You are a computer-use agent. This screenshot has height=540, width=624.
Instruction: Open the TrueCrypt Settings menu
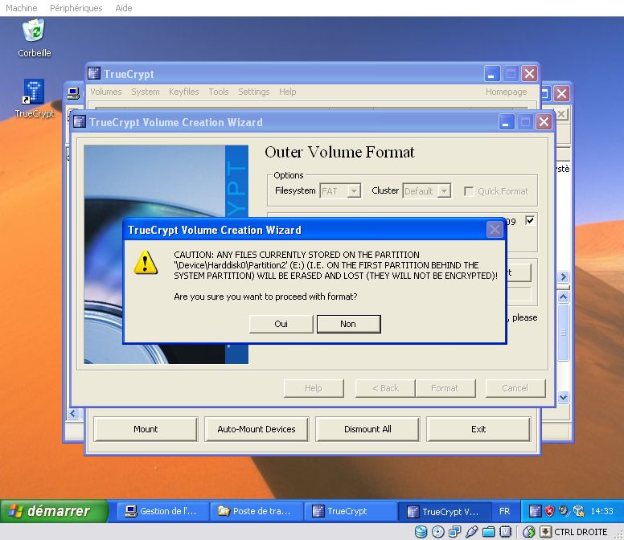254,92
